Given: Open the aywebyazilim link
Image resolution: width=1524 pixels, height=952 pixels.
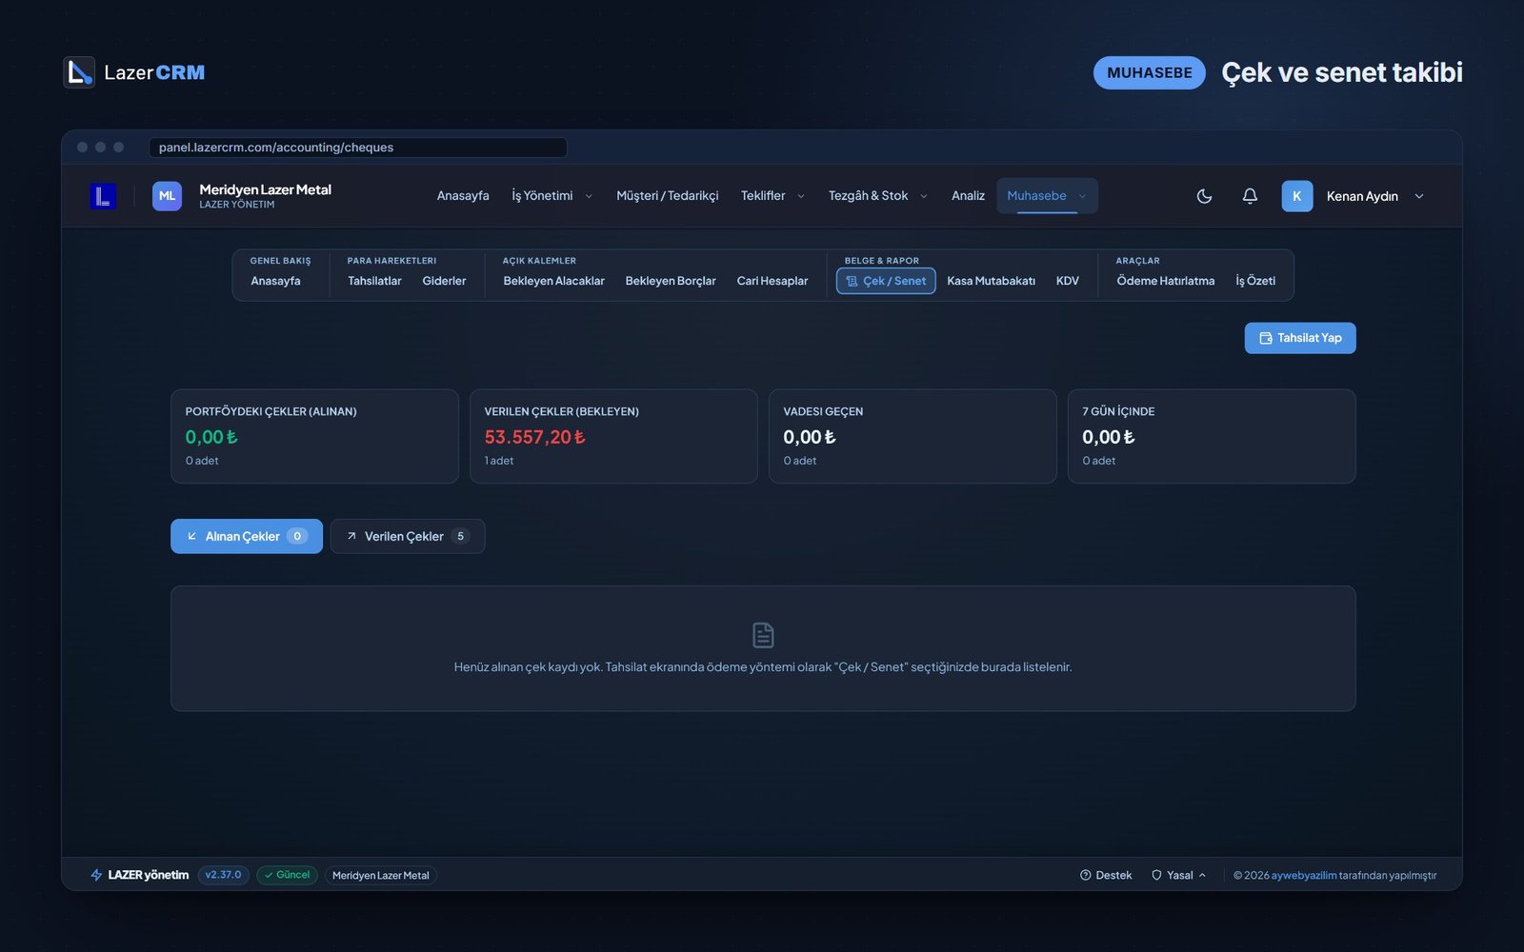Looking at the screenshot, I should pyautogui.click(x=1304, y=875).
